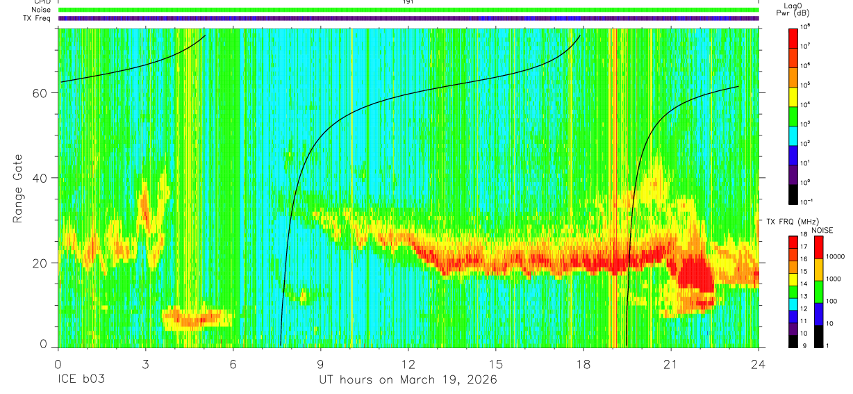Click the 'Pwr (dB)' colorbar title
The height and width of the screenshot is (394, 853).
tap(793, 13)
